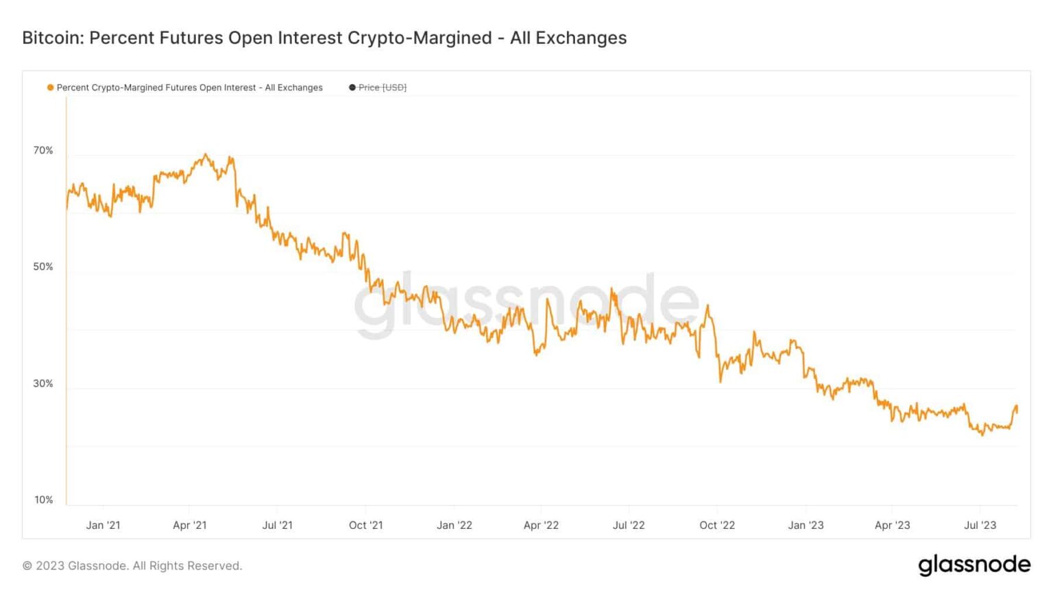This screenshot has height=592, width=1053.
Task: Select the Oct '22 date label
Action: coord(717,525)
